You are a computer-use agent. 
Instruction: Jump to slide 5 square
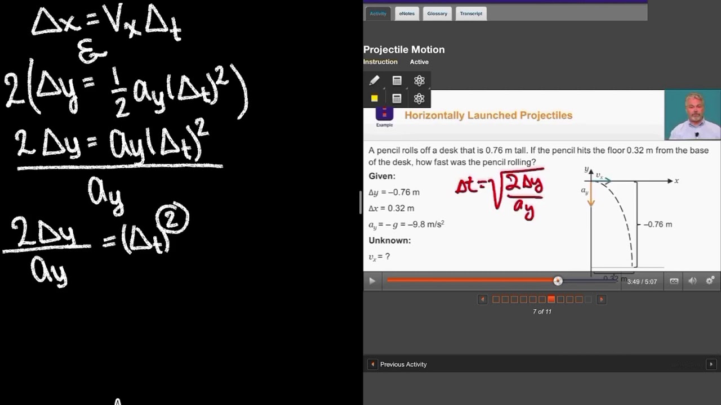(533, 300)
